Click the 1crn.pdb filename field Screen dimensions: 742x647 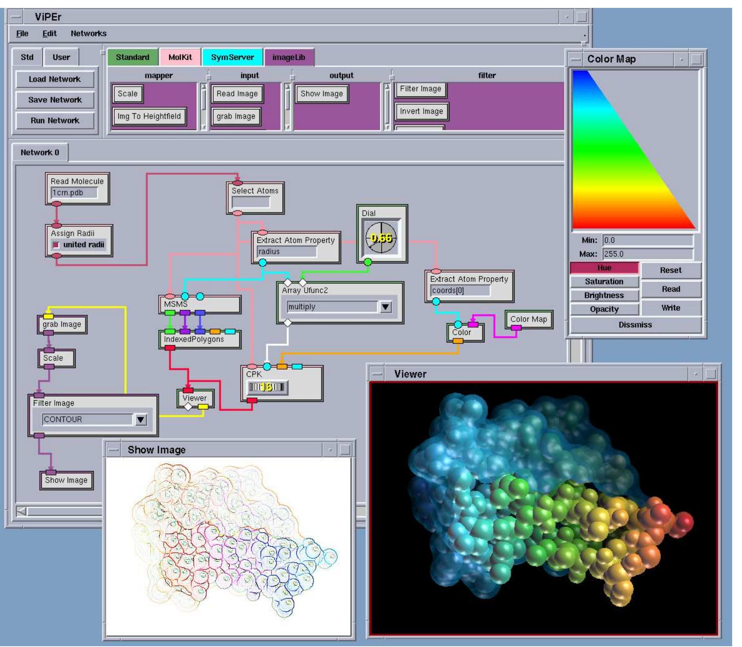[x=74, y=193]
